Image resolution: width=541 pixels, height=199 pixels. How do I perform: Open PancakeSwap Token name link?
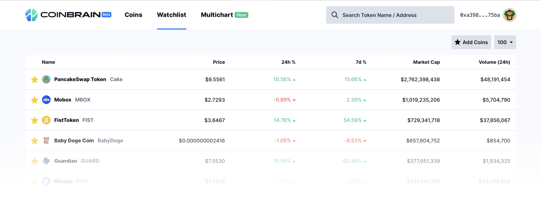click(x=80, y=79)
